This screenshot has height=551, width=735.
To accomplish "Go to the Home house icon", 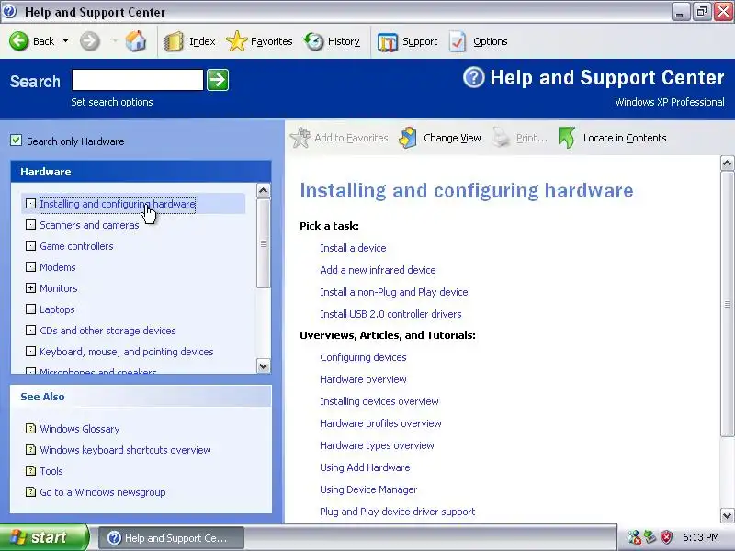I will [x=136, y=41].
